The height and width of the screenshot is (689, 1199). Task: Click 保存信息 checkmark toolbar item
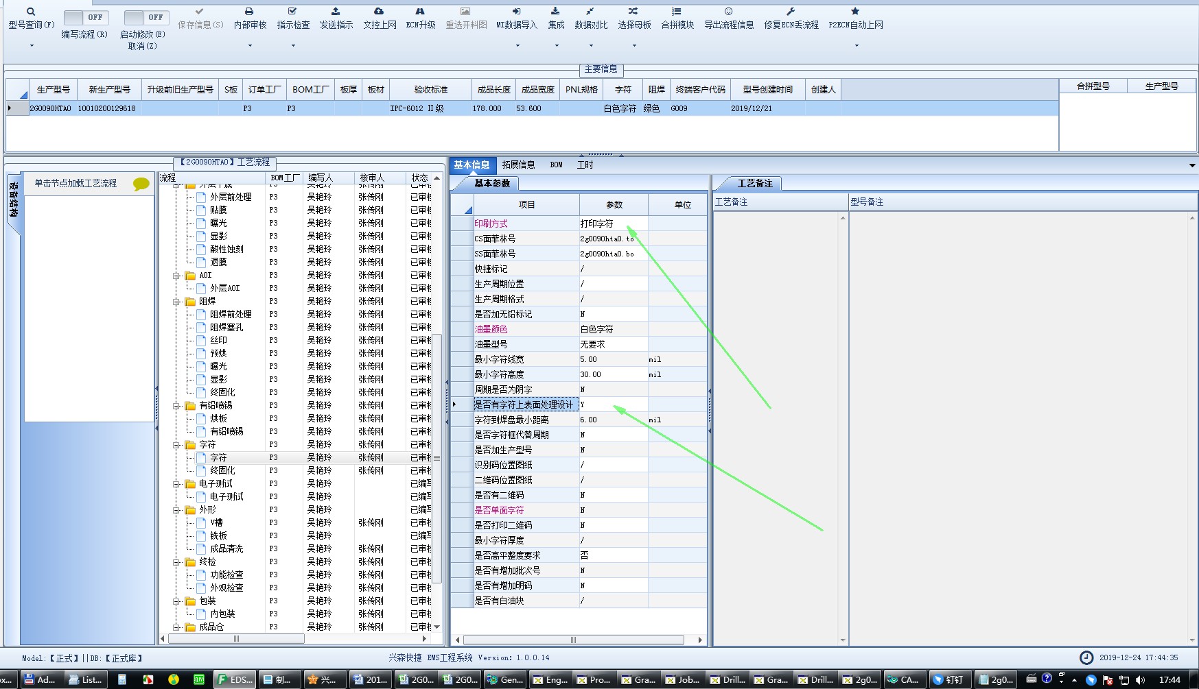pyautogui.click(x=200, y=19)
